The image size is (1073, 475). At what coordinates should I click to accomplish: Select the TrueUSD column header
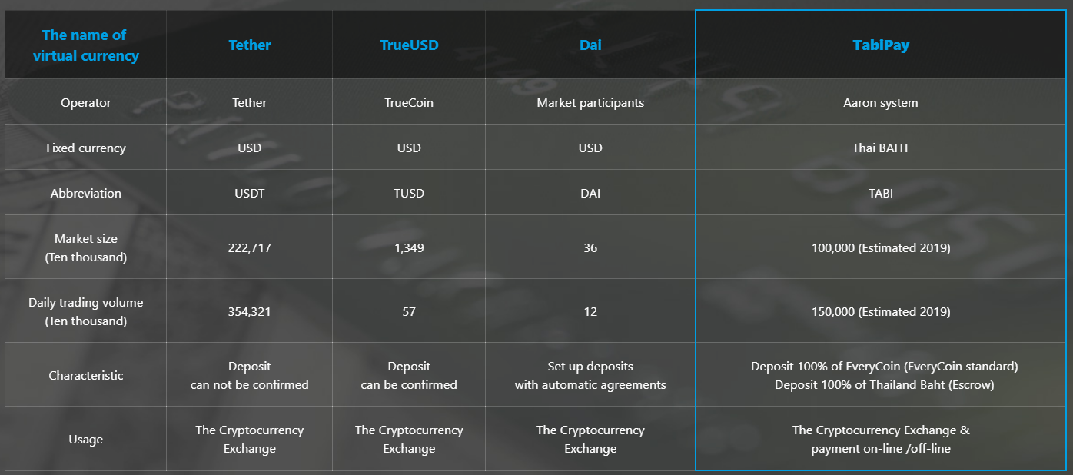[409, 45]
